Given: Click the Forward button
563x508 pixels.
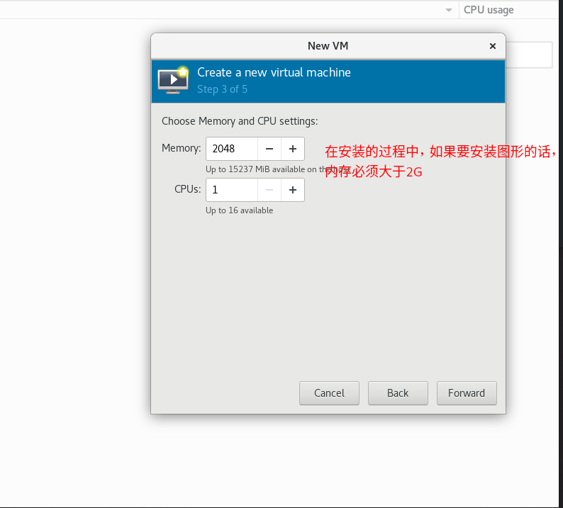Looking at the screenshot, I should point(467,393).
